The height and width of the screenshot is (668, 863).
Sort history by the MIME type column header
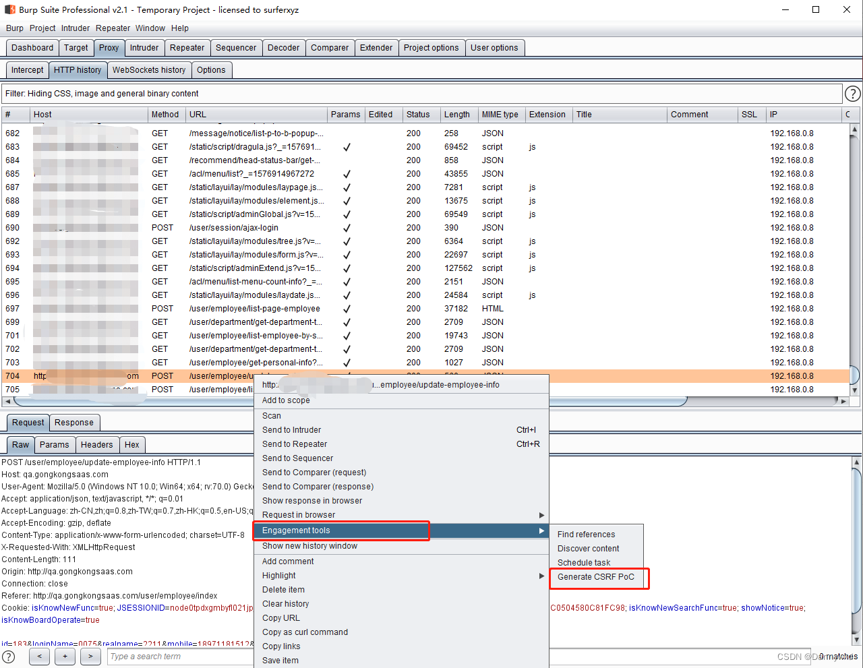pos(501,115)
